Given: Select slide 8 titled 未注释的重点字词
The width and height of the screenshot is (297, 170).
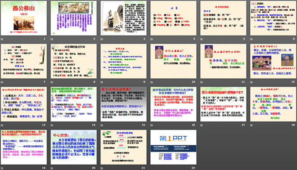Looking at the screenshot, I should click(73, 61).
